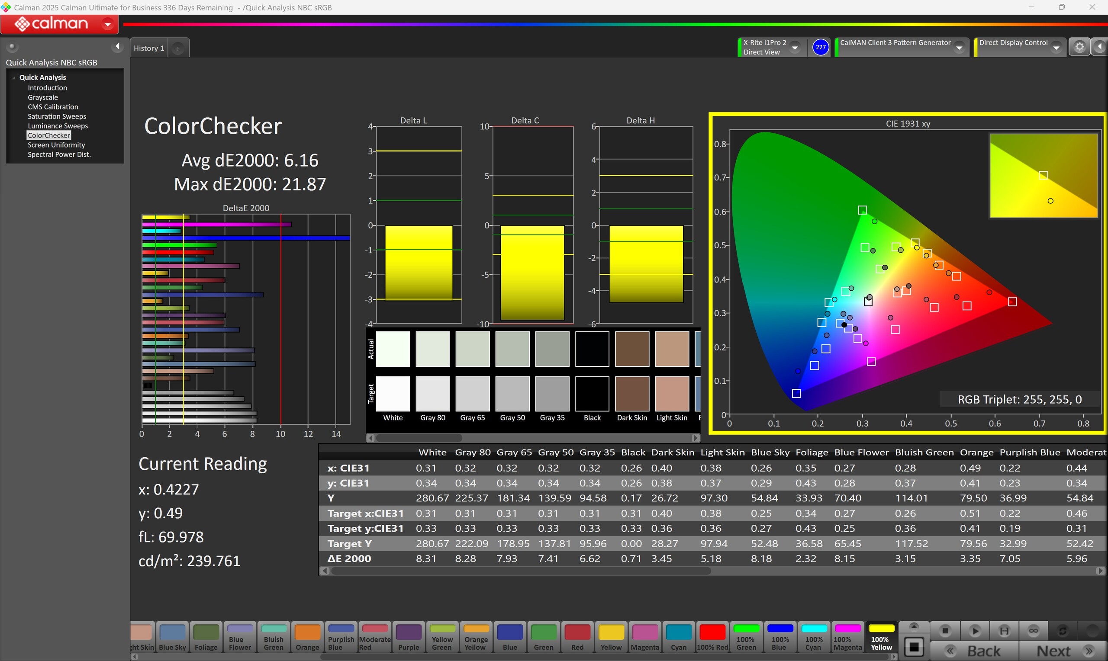Go to the previous page with Back

975,651
